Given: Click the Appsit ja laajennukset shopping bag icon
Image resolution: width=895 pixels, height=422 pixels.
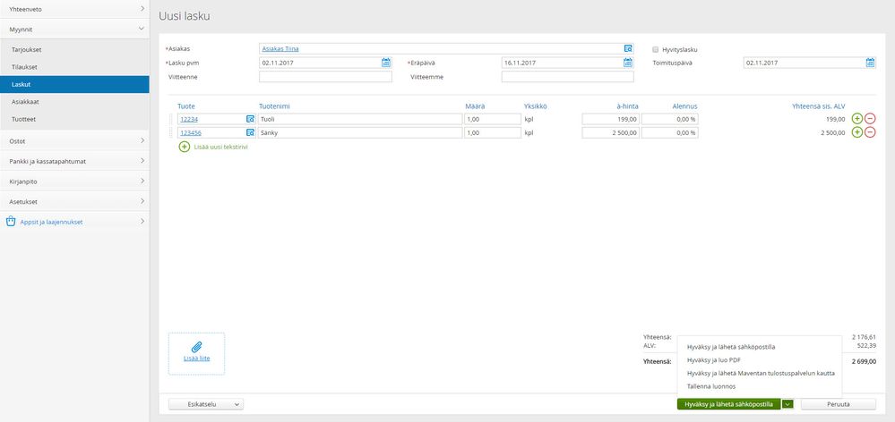Looking at the screenshot, I should click(x=10, y=222).
